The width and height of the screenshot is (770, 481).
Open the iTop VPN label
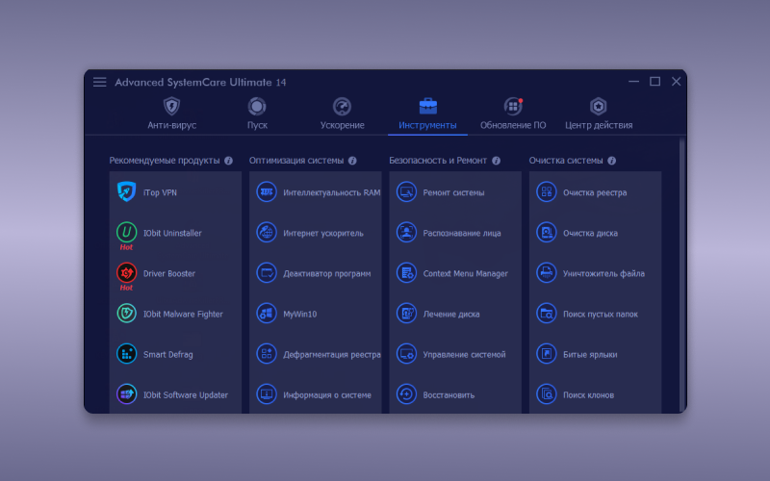point(160,192)
